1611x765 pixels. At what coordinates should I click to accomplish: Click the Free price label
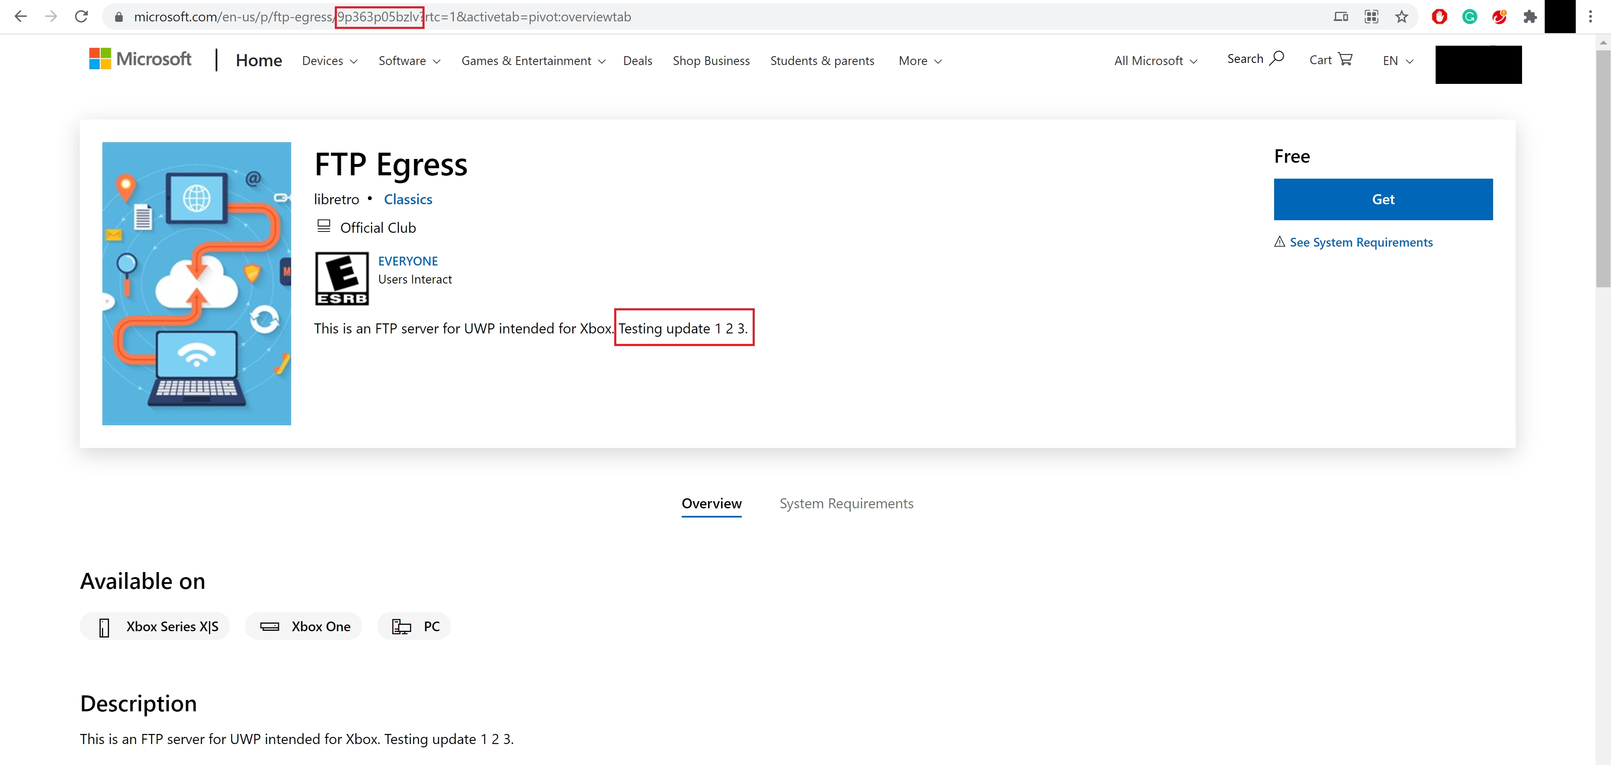point(1292,156)
